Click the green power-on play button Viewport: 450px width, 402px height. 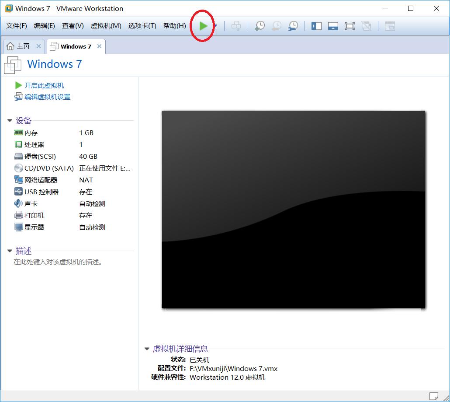203,26
